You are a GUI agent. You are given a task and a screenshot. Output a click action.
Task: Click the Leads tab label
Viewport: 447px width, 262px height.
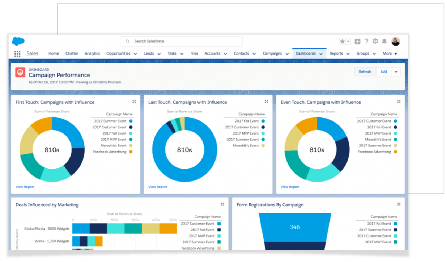(149, 54)
